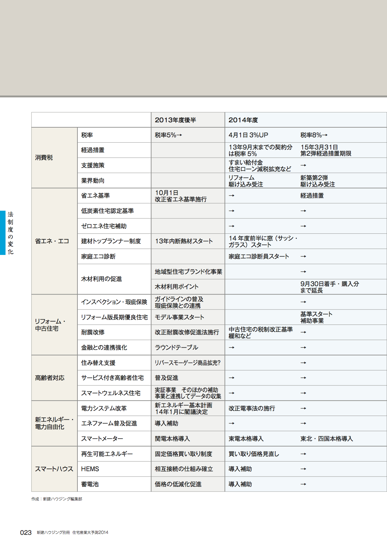This screenshot has width=387, height=547.
Task: Click the リバースモーゲージ商品拡充? cell
Action: [188, 363]
